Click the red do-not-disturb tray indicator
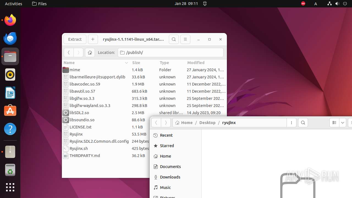The height and width of the screenshot is (198, 352). tap(303, 4)
